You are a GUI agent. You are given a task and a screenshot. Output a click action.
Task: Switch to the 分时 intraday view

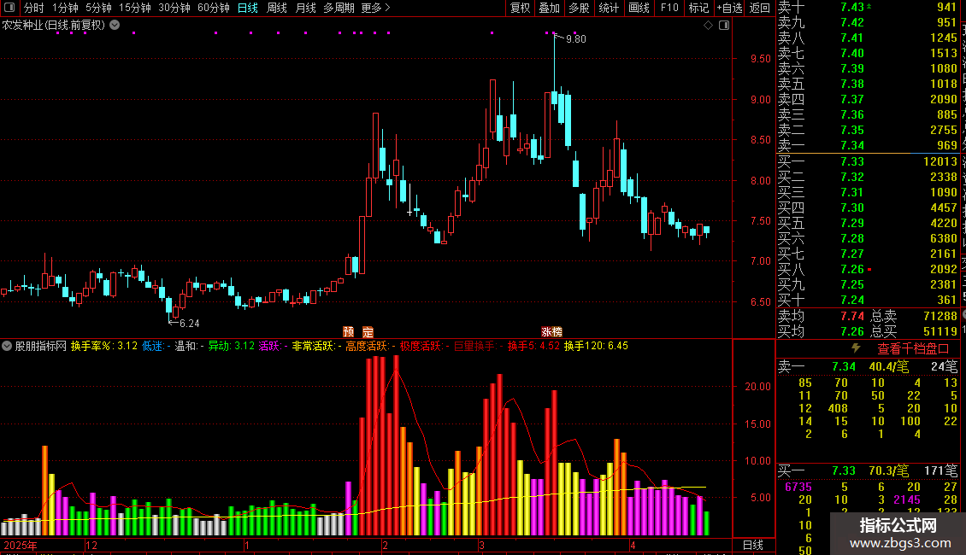(34, 8)
